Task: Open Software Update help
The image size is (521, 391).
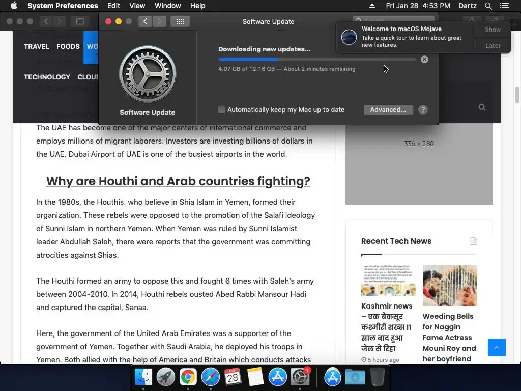Action: [423, 110]
